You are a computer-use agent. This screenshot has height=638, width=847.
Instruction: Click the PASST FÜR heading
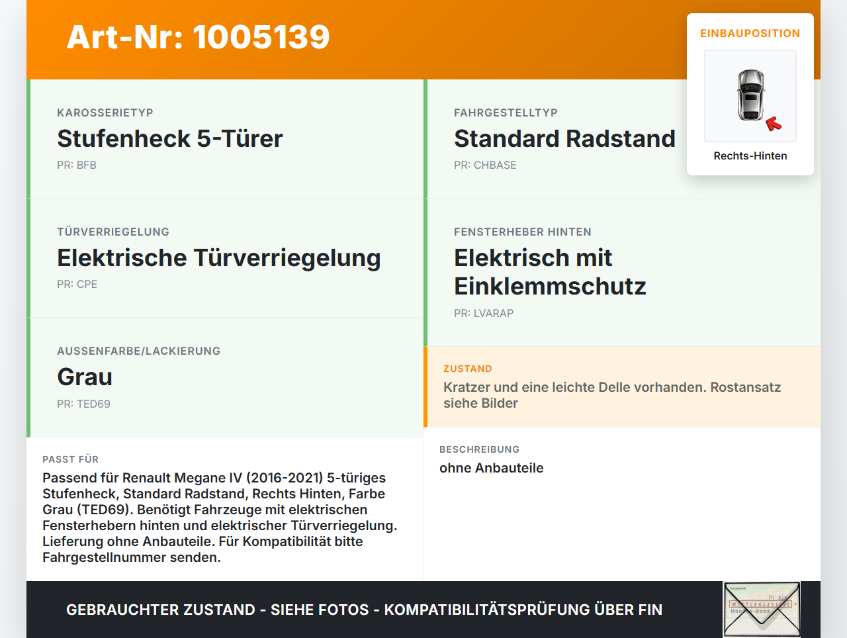pos(70,459)
